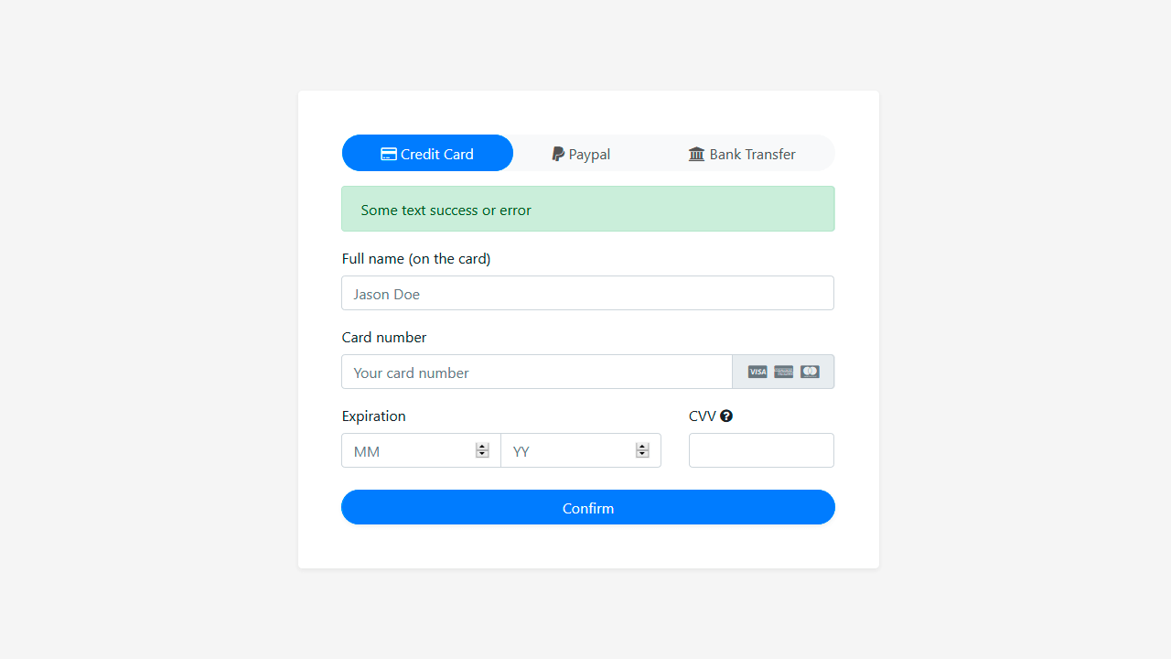
Task: Focus the card number input field
Action: click(537, 372)
